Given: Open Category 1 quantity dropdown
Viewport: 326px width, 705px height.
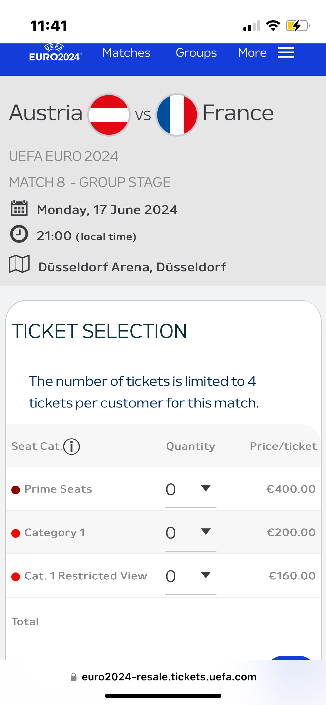Looking at the screenshot, I should pyautogui.click(x=190, y=533).
